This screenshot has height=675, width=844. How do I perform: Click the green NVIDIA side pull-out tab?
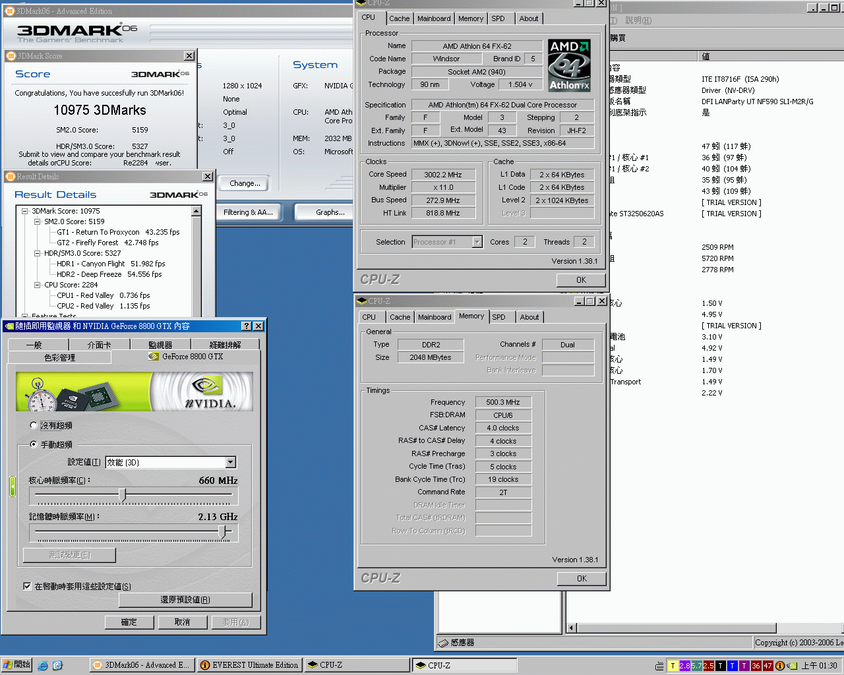point(12,486)
